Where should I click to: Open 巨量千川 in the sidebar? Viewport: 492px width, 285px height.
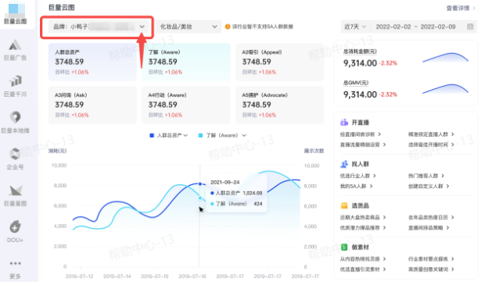pos(15,86)
